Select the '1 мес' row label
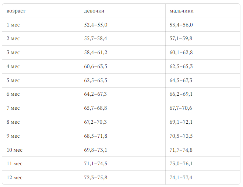The height and width of the screenshot is (187, 243). [x=13, y=25]
